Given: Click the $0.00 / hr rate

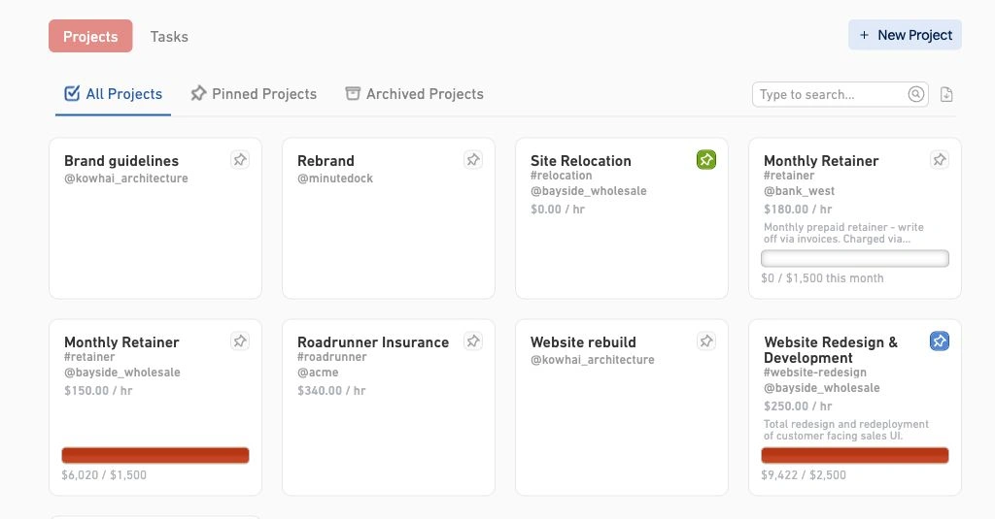Looking at the screenshot, I should tap(558, 210).
